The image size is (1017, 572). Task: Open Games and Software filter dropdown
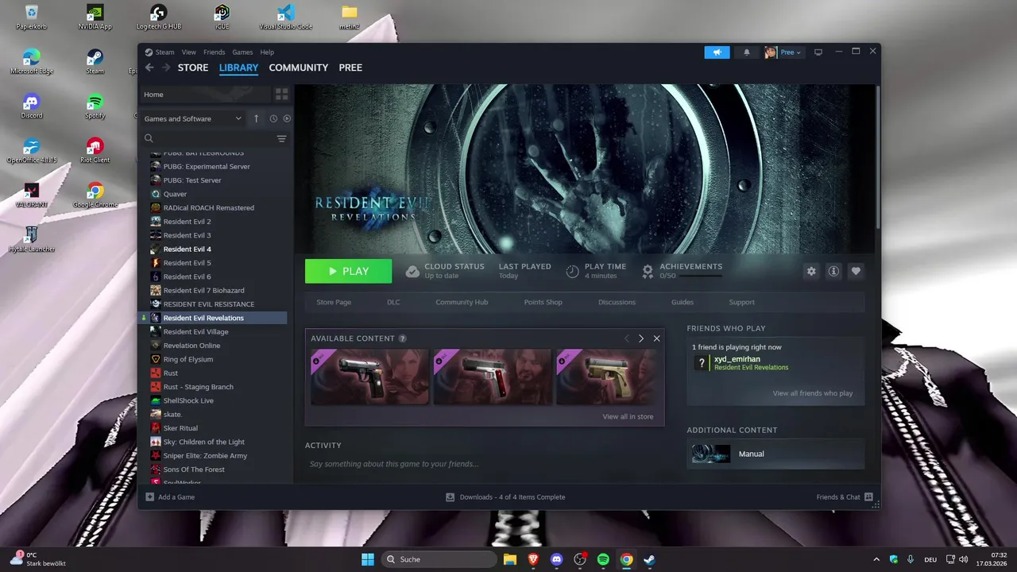pyautogui.click(x=193, y=118)
